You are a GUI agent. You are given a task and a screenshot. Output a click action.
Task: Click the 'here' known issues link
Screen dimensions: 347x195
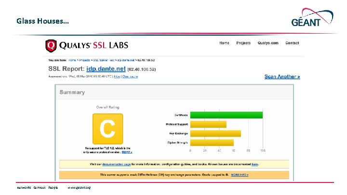point(255,164)
